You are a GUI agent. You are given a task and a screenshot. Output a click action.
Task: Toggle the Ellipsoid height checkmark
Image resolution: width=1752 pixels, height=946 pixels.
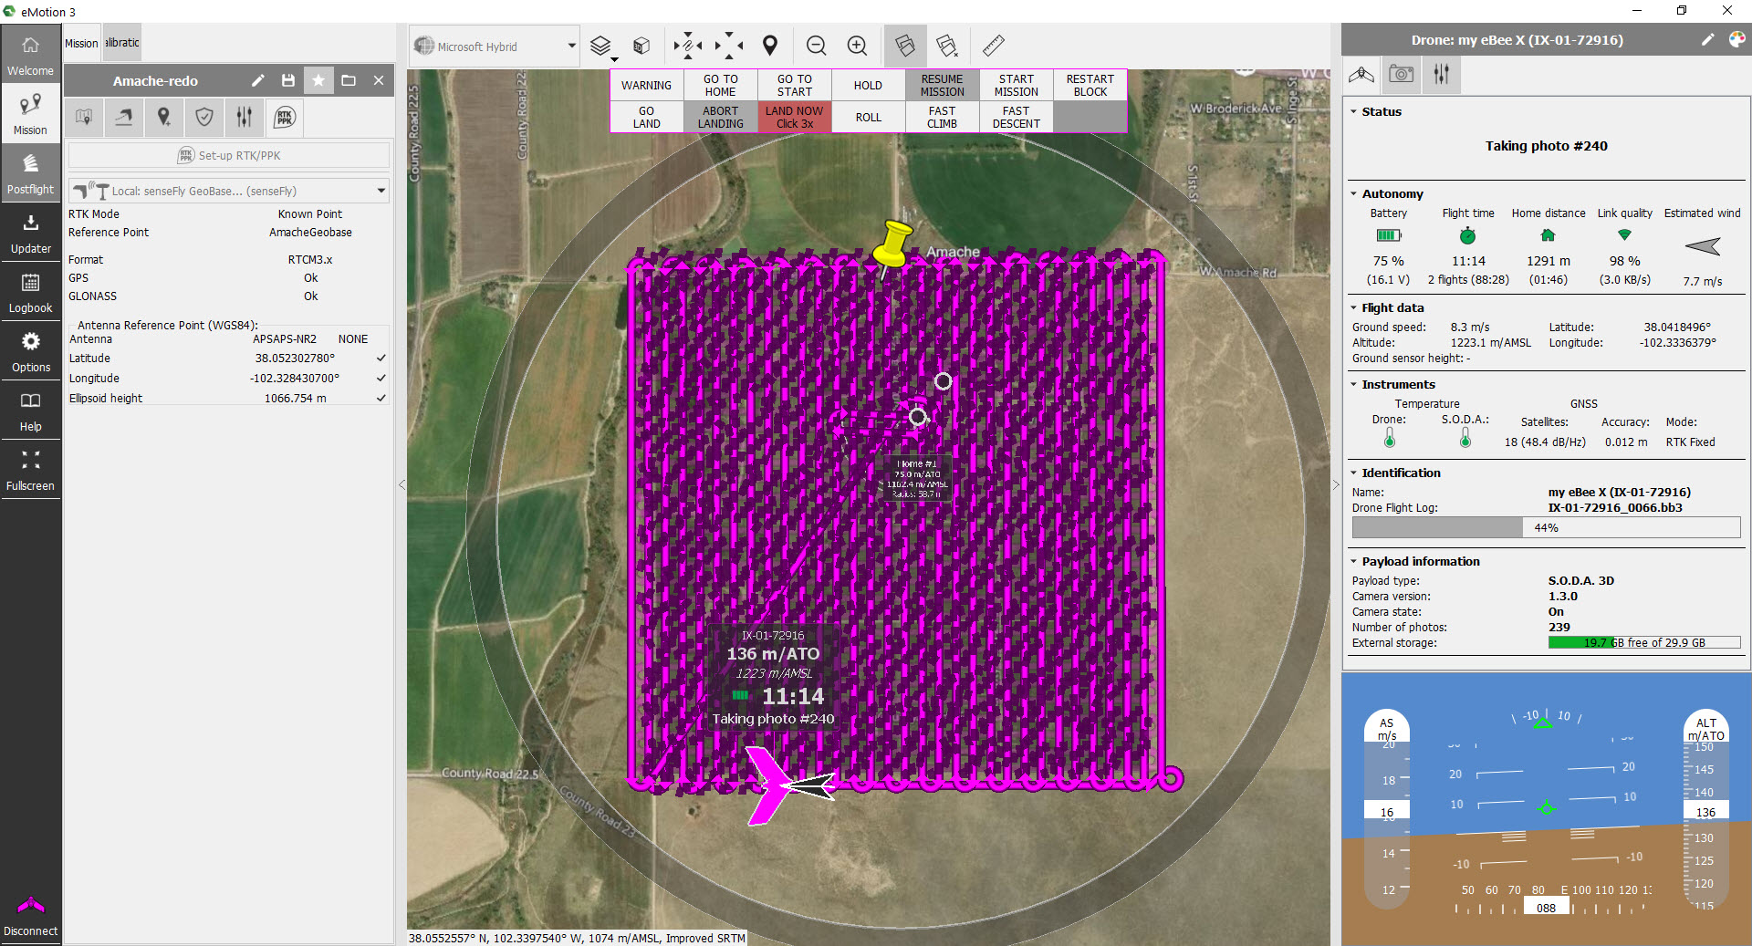tap(381, 399)
